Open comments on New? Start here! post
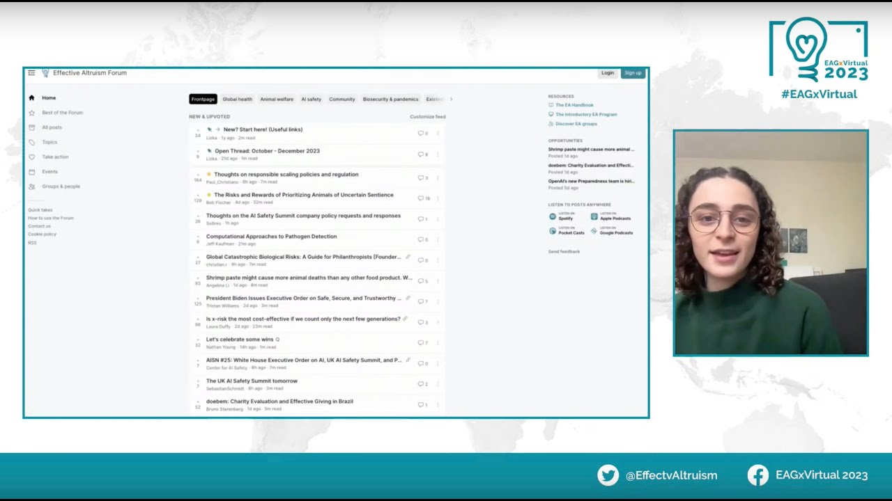Image resolution: width=892 pixels, height=501 pixels. point(423,133)
